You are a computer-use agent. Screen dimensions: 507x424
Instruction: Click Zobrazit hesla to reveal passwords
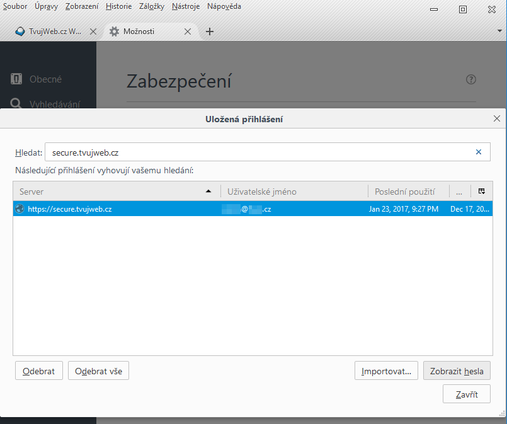point(456,371)
